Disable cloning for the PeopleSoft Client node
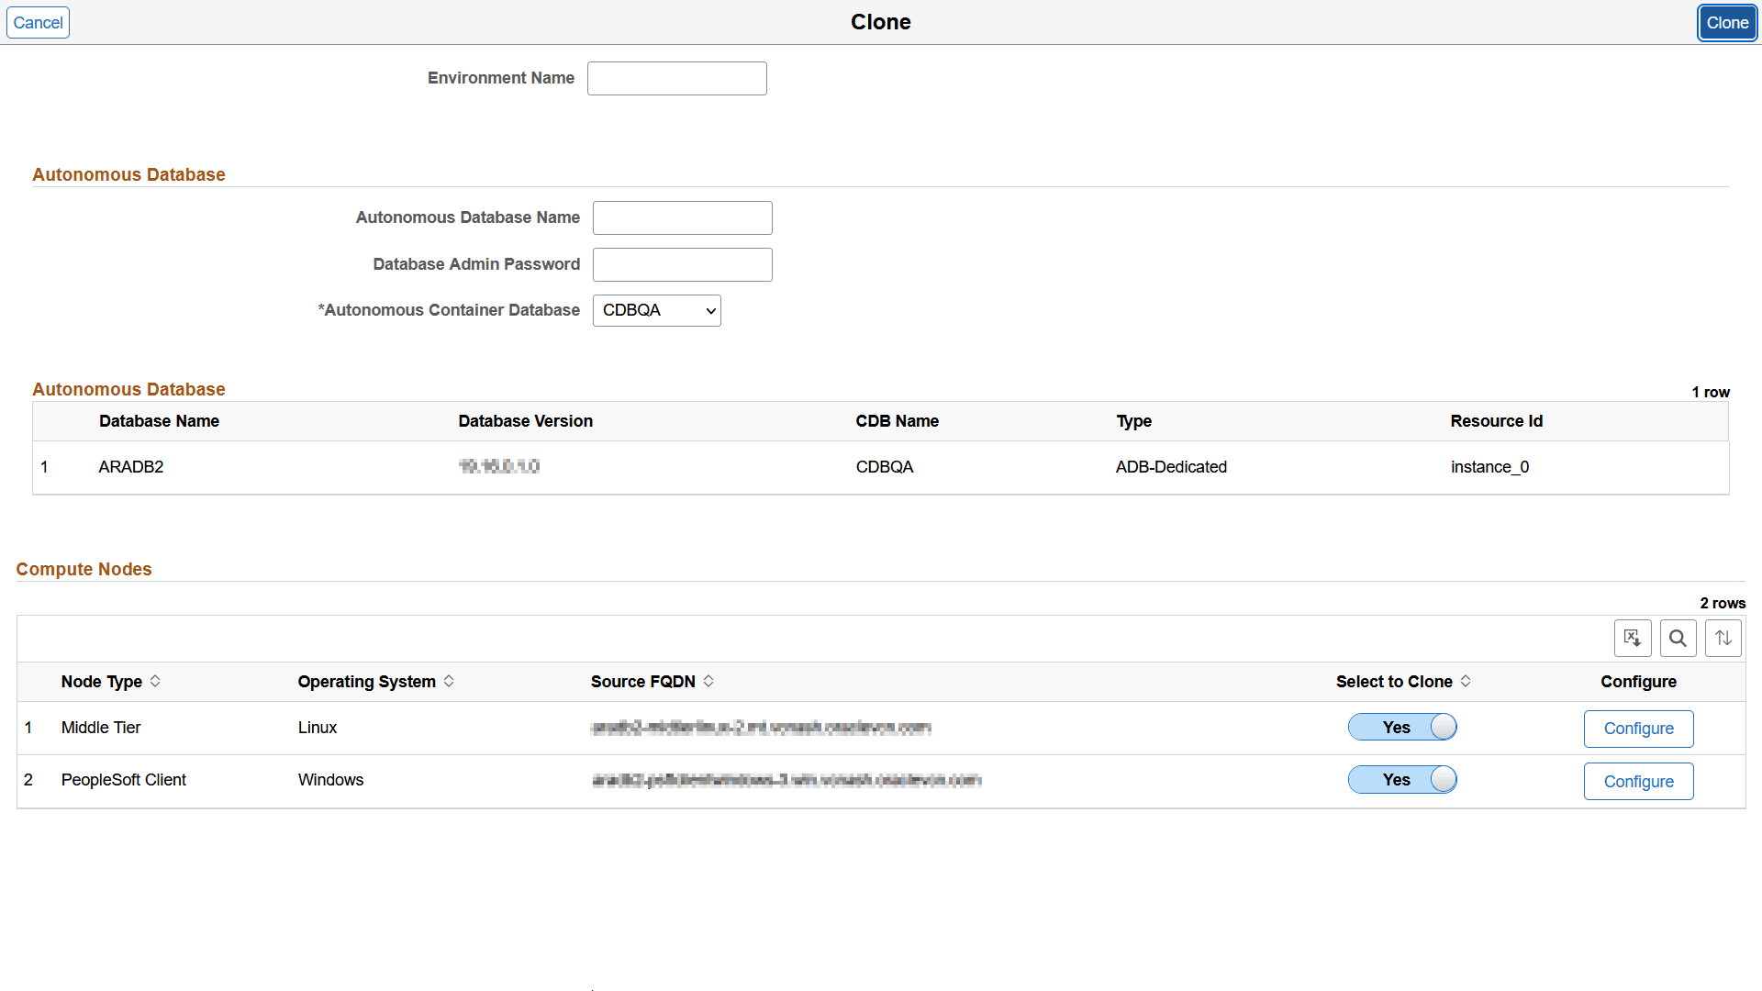The image size is (1762, 991). 1402,779
